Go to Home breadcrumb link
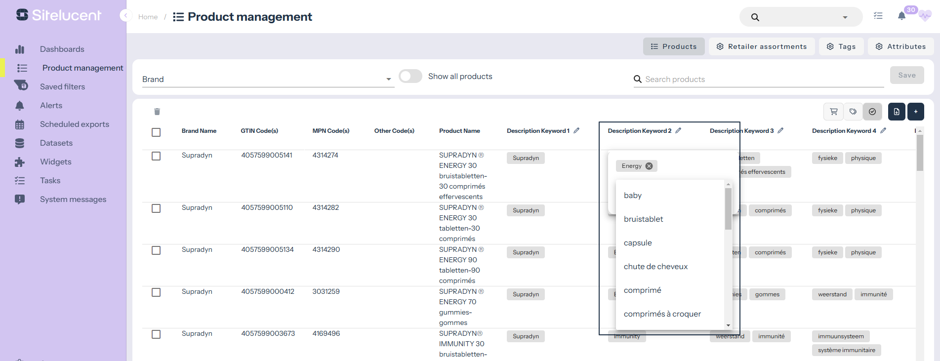940x361 pixels. [x=148, y=17]
